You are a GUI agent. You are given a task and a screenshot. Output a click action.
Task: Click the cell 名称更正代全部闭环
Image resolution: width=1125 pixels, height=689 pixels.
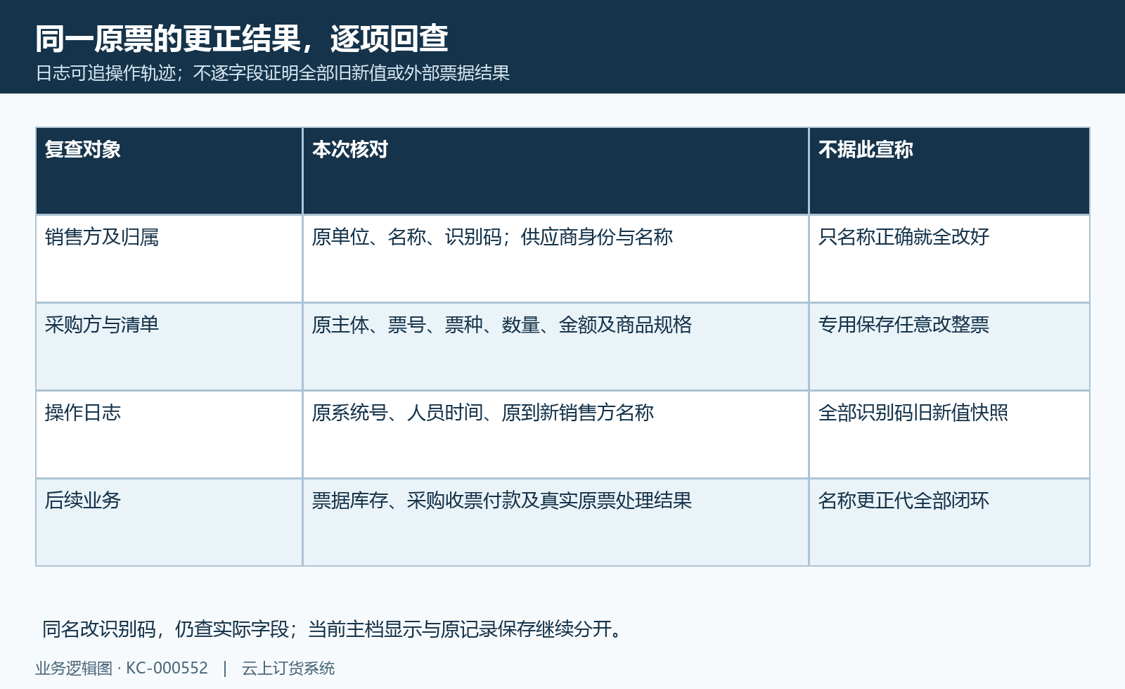click(x=949, y=522)
